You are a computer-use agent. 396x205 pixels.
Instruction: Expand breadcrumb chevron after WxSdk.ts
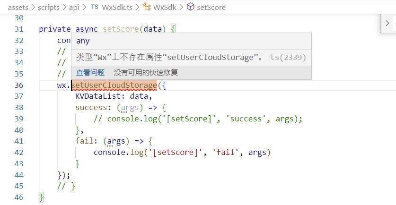click(137, 7)
